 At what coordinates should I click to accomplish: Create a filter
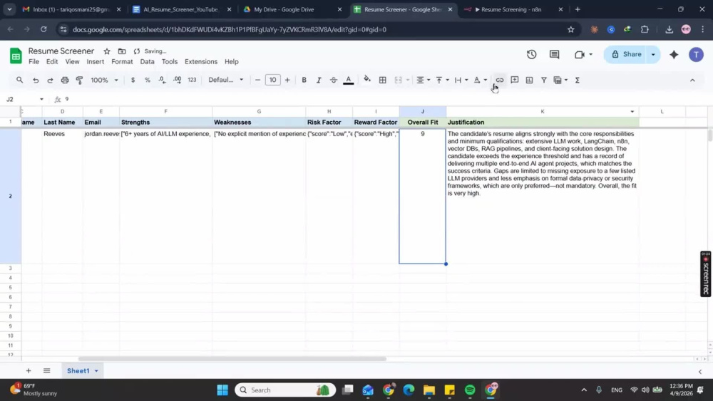point(544,80)
